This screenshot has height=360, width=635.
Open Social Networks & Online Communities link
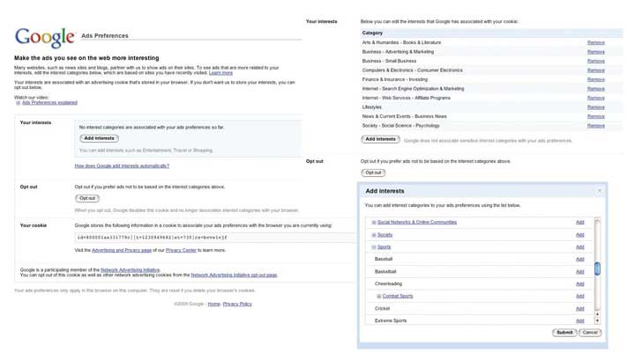[x=416, y=223]
